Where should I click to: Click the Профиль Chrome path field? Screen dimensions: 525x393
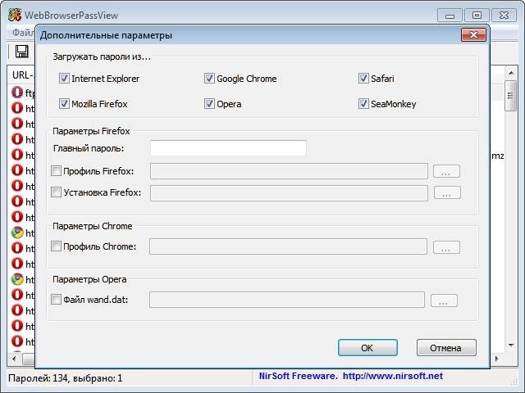(288, 246)
